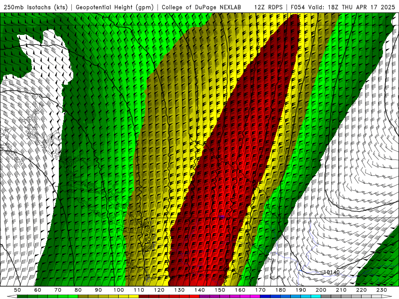Click the legend value '170'
The height and width of the screenshot is (299, 399).
click(x=260, y=290)
